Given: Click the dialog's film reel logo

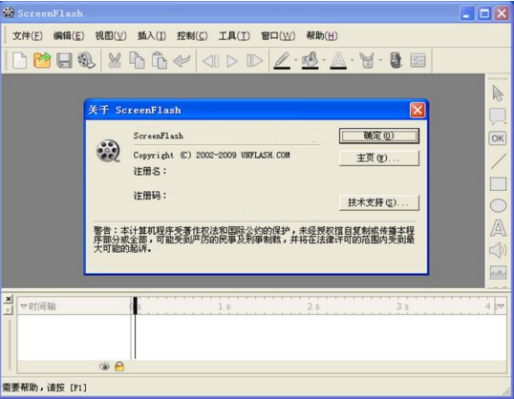Looking at the screenshot, I should click(x=108, y=151).
